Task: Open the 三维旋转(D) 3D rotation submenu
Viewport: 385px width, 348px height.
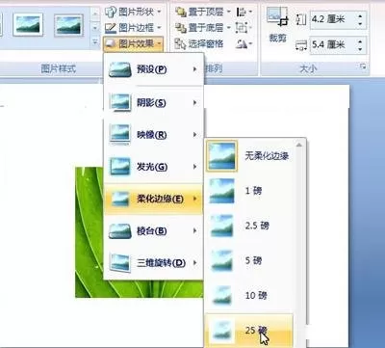Action: 153,263
